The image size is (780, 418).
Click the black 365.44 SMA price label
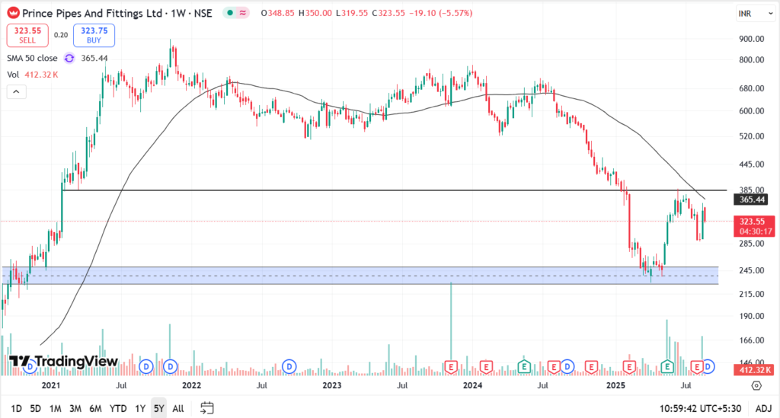751,199
